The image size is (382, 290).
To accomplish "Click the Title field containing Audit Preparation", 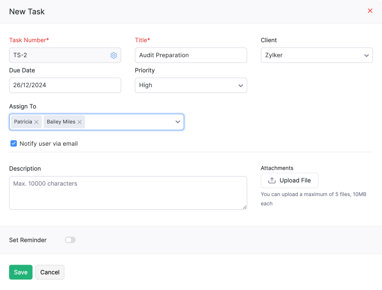I will tap(191, 55).
